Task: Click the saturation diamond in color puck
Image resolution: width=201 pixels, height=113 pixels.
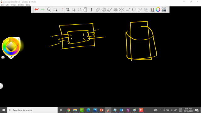Action: click(11, 47)
